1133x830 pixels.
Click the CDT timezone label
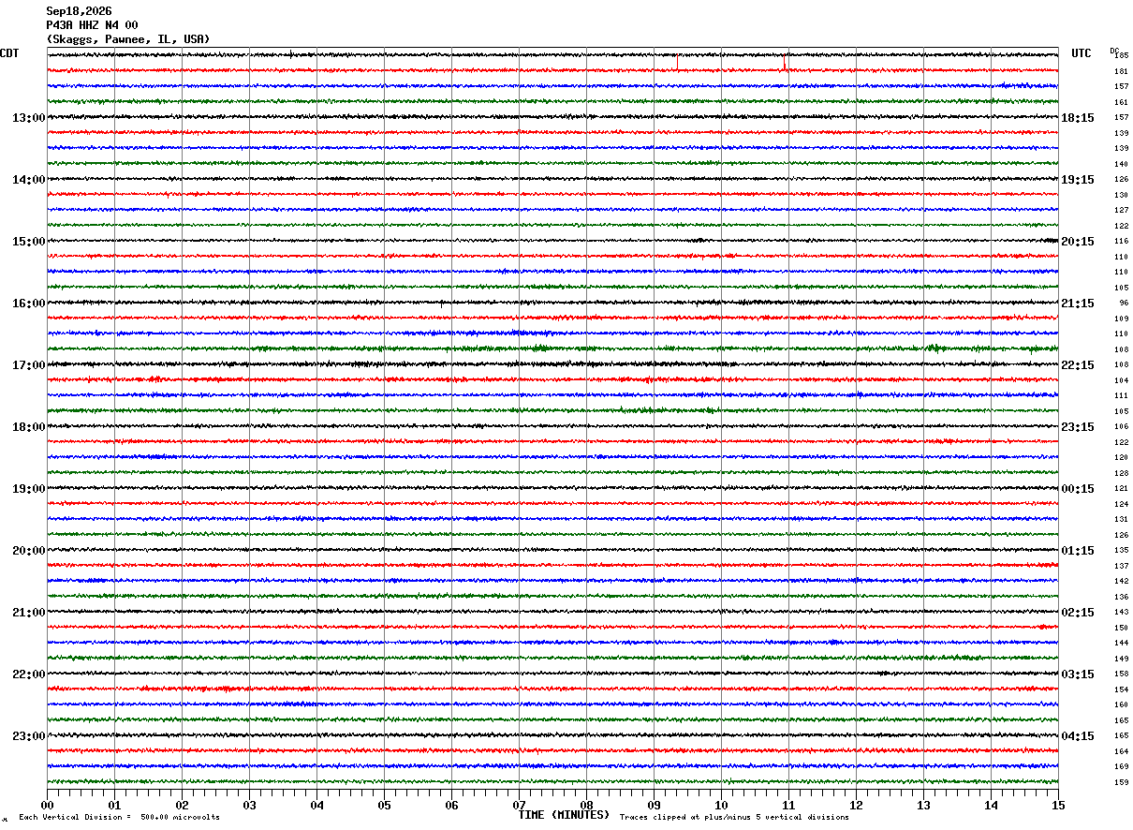tap(9, 53)
